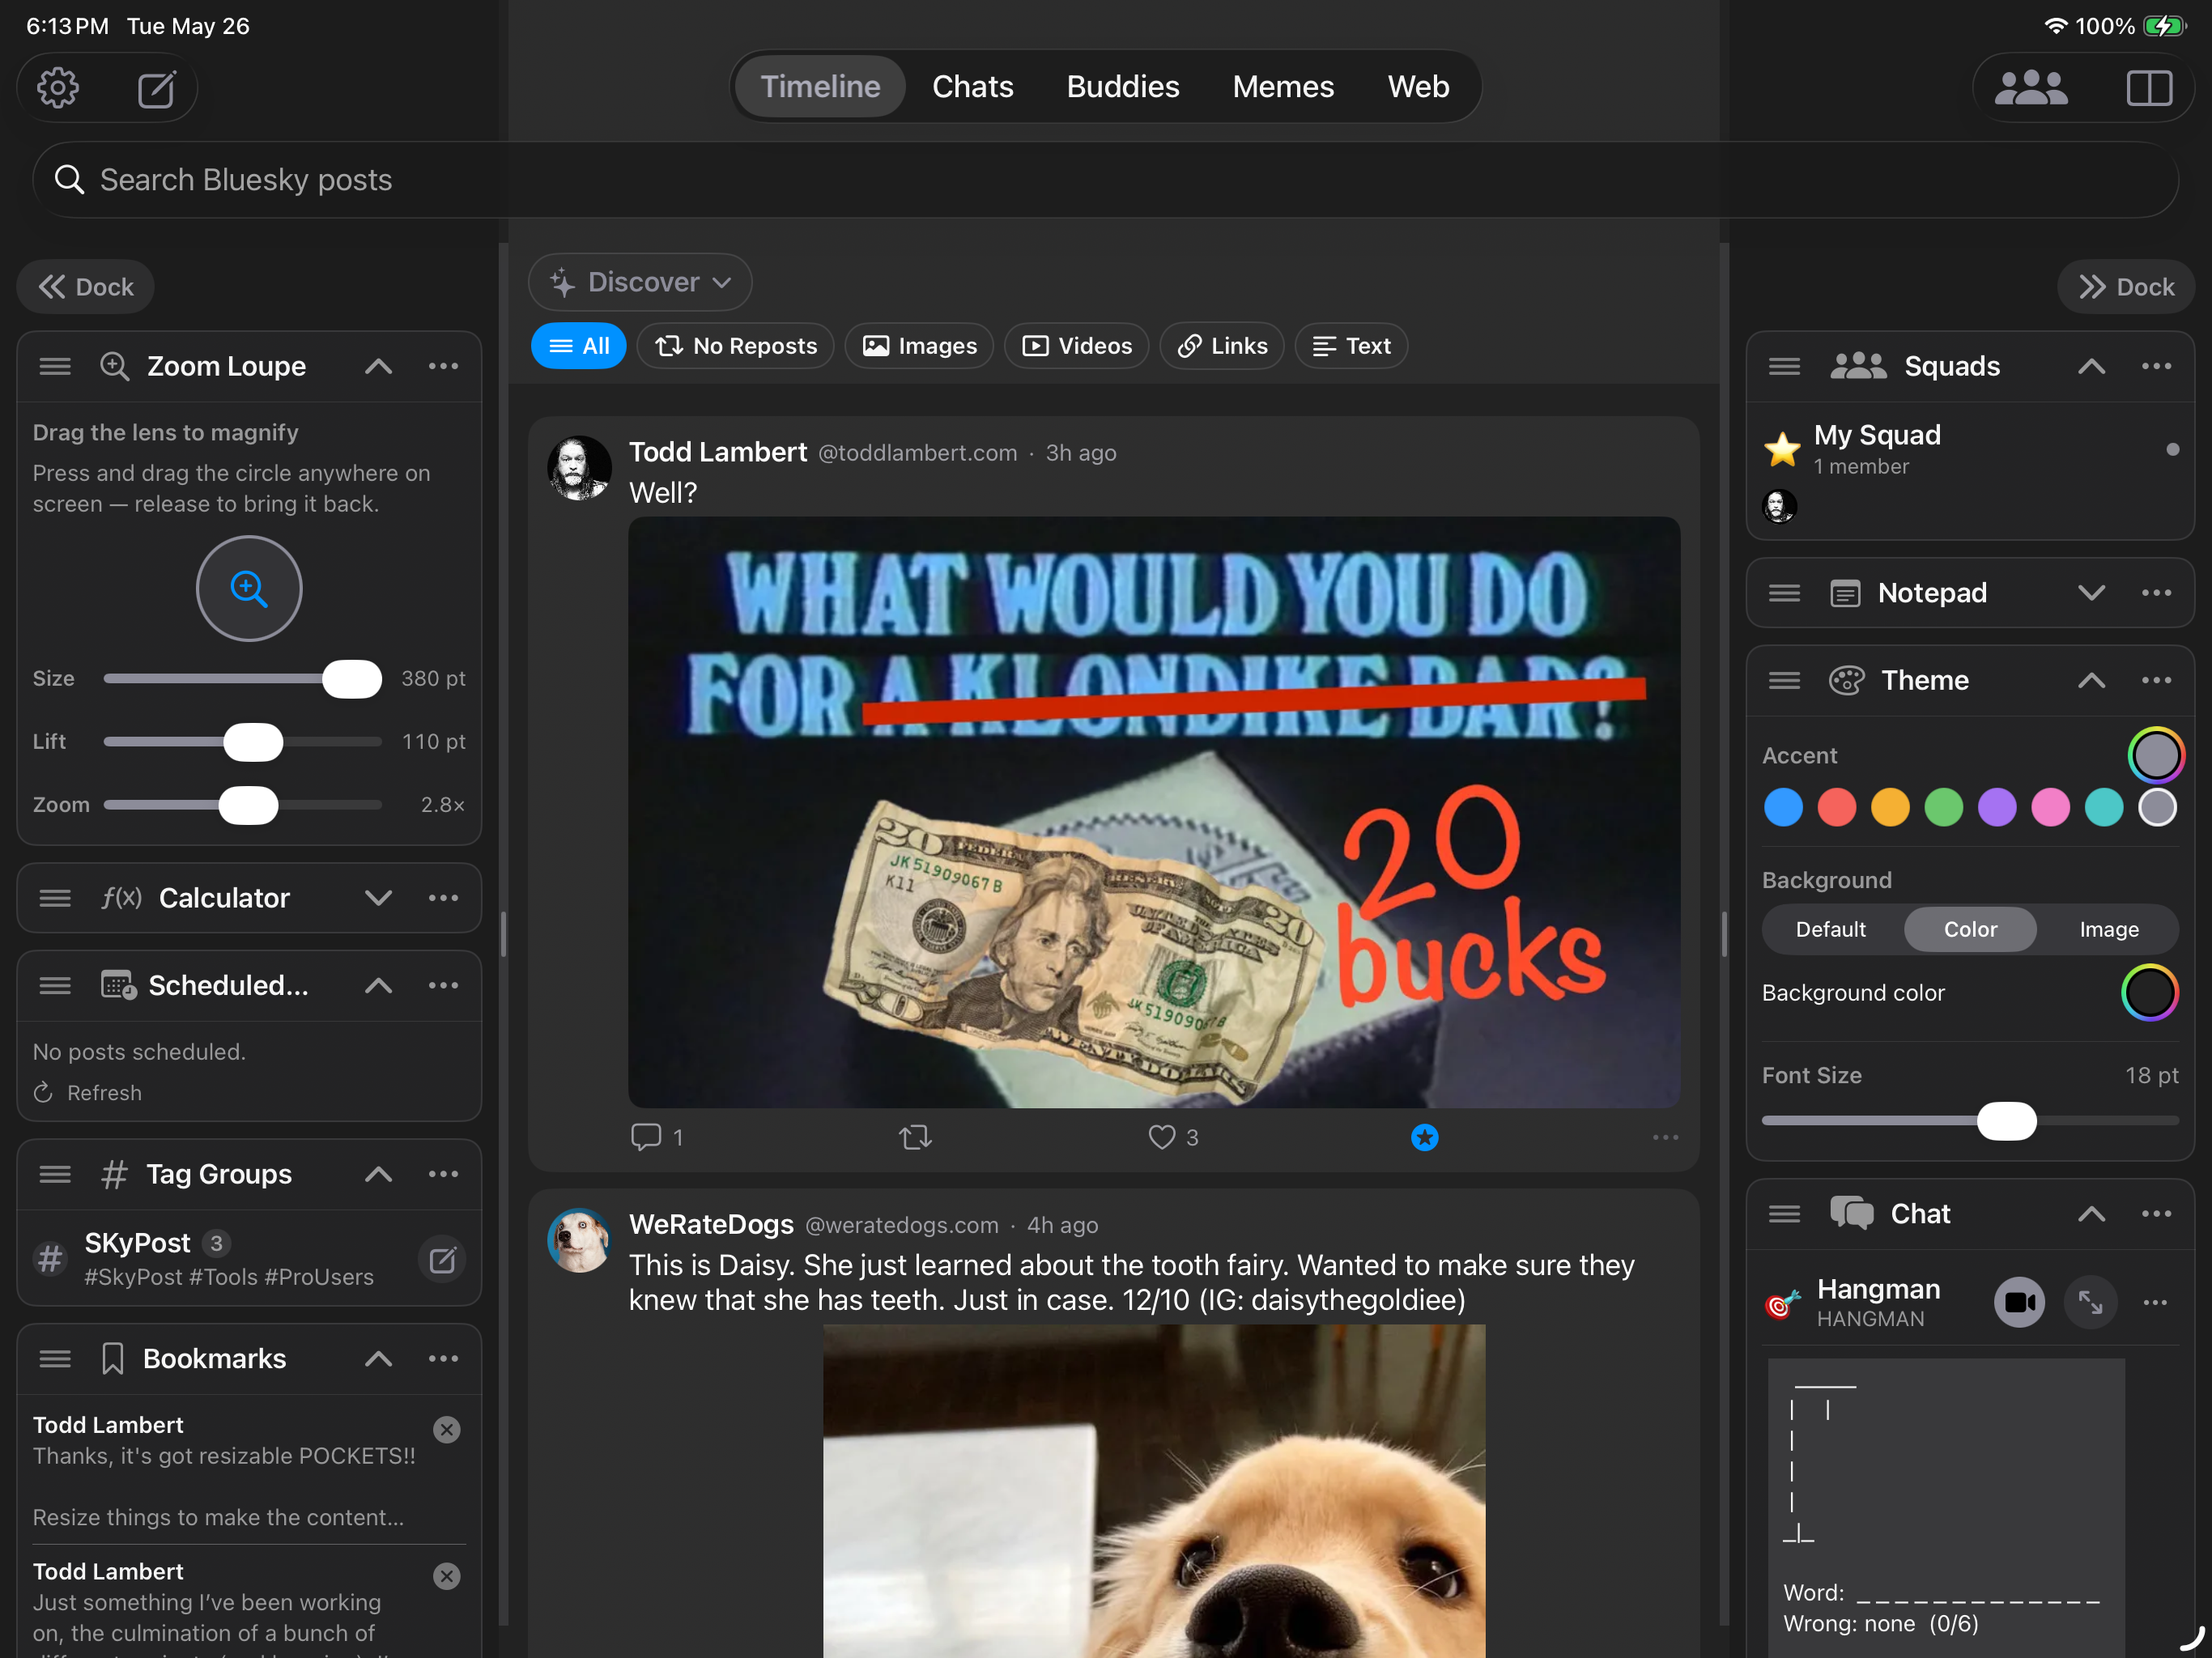The width and height of the screenshot is (2212, 1658).
Task: Open Squads panel more options
Action: [x=2156, y=366]
